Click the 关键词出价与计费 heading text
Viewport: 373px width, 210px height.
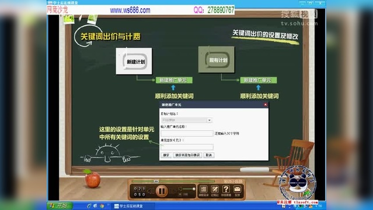click(111, 36)
